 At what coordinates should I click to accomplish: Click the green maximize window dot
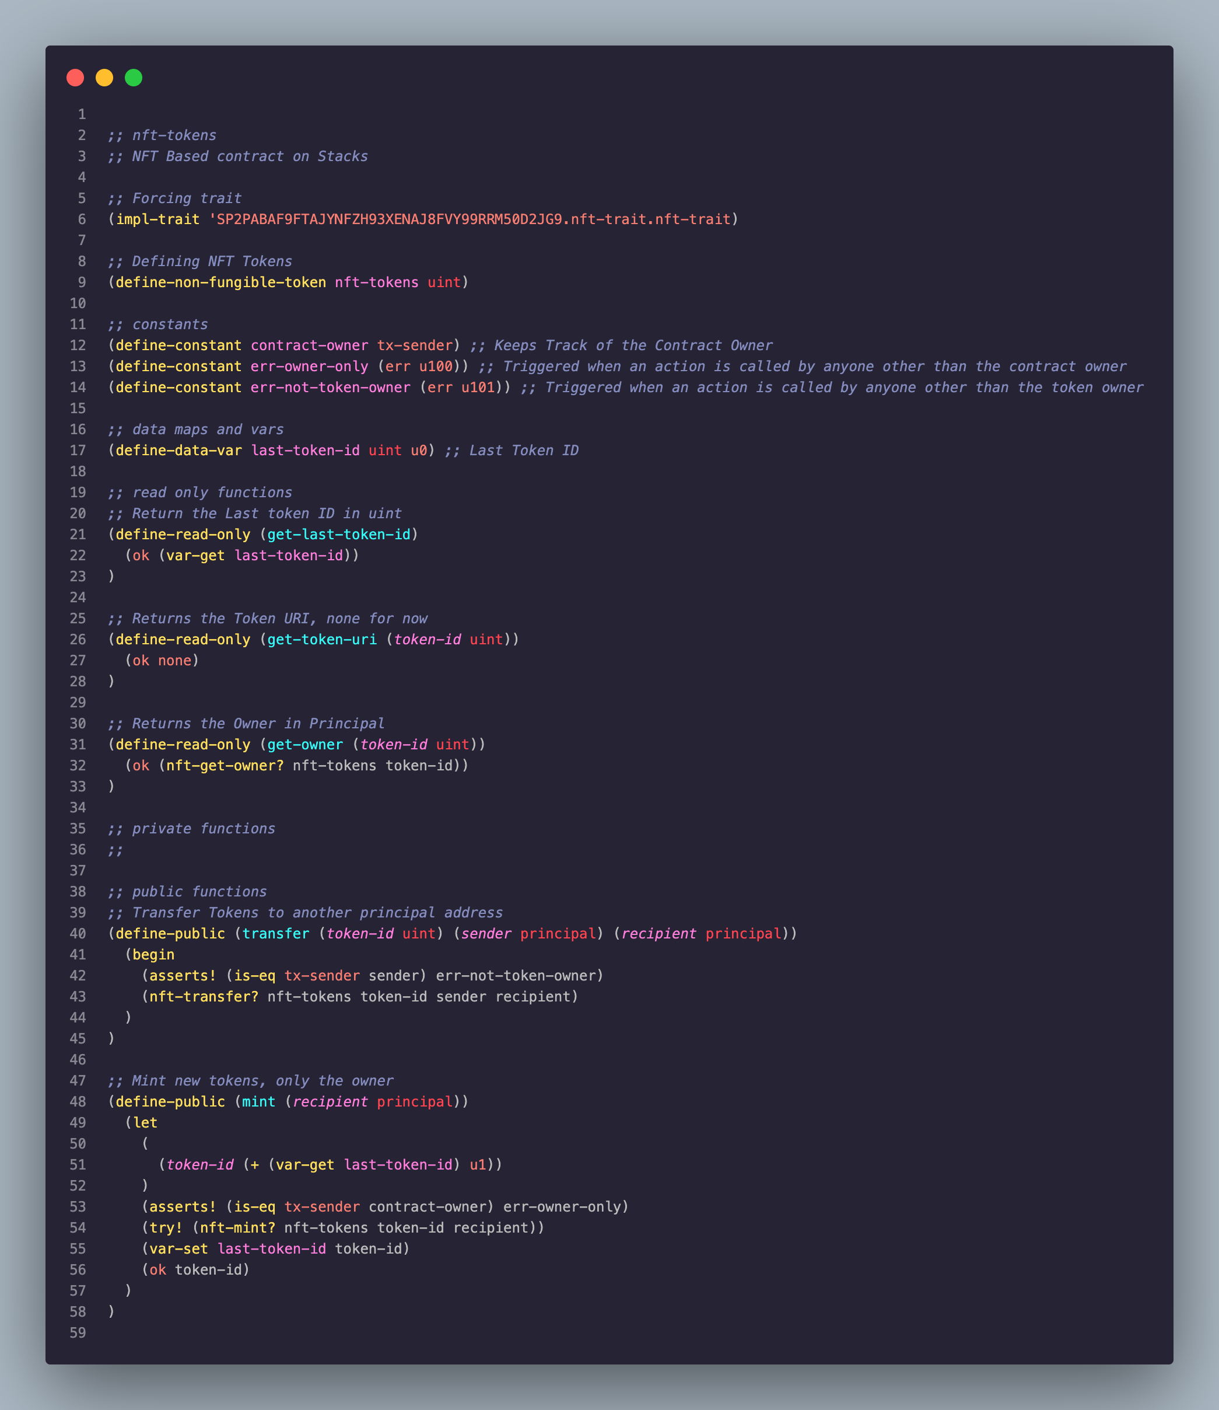[134, 78]
